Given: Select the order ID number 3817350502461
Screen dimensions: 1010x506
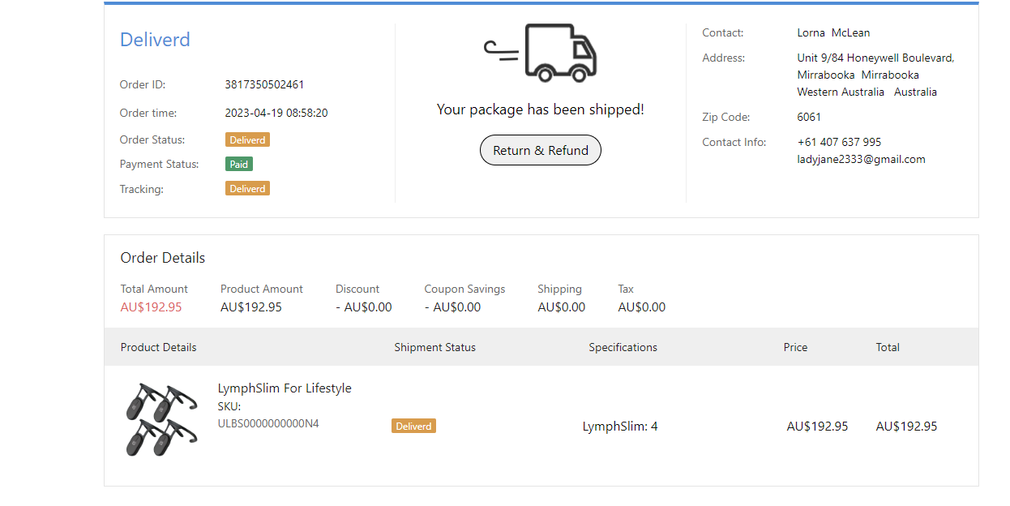Looking at the screenshot, I should click(264, 84).
